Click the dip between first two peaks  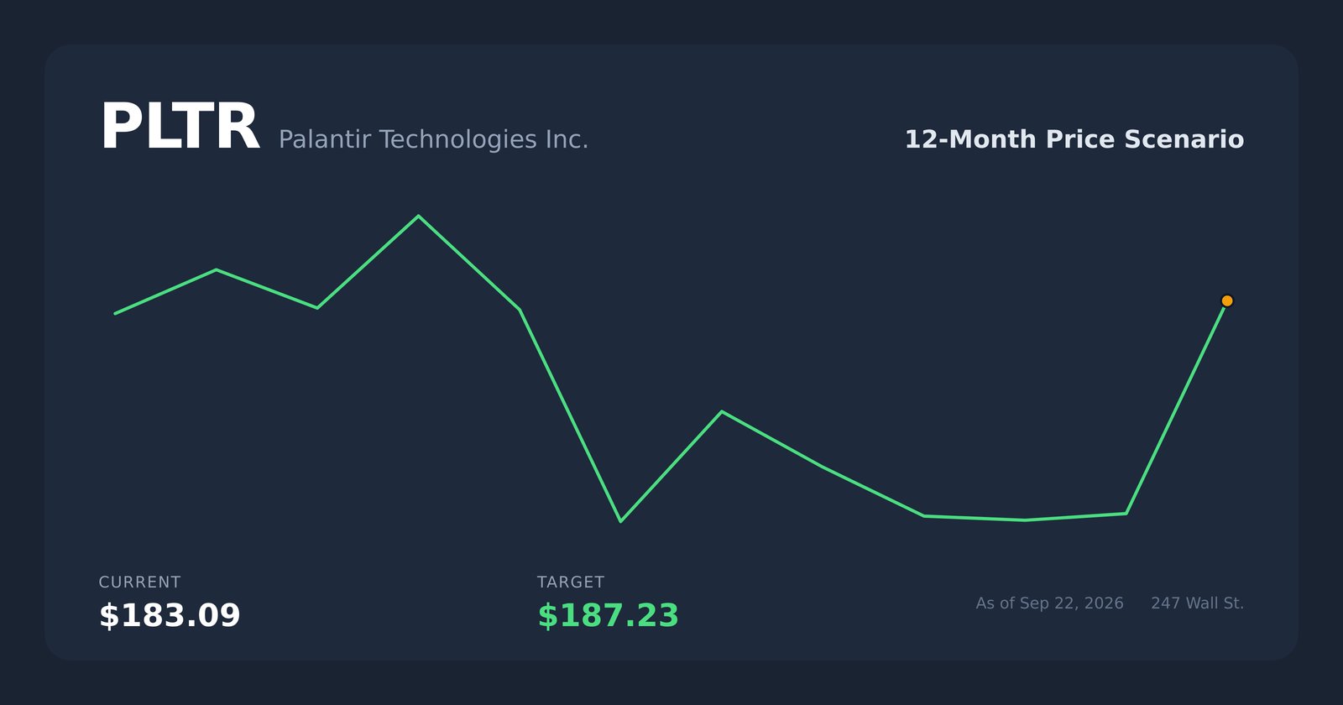pyautogui.click(x=317, y=308)
